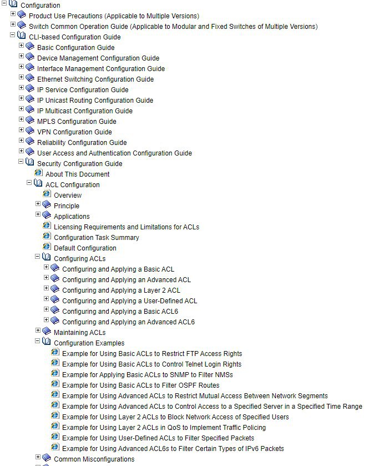Expand Configuring and Applying a Basic ACL
The width and height of the screenshot is (384, 466).
[46, 267]
